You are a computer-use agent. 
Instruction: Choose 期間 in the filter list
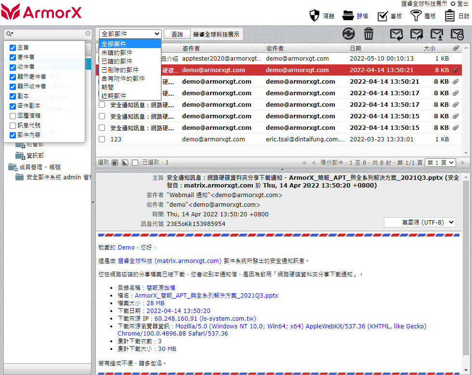tap(130, 87)
